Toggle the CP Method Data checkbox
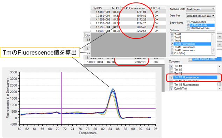 [x=188, y=25]
